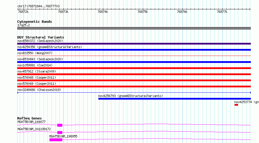The height and width of the screenshot is (143, 259).
Task: Open the MGAT5B|NM_144677 transcript label
Action: (31, 122)
